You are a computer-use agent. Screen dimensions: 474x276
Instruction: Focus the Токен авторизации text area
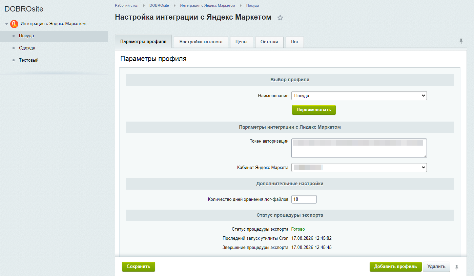(359, 148)
